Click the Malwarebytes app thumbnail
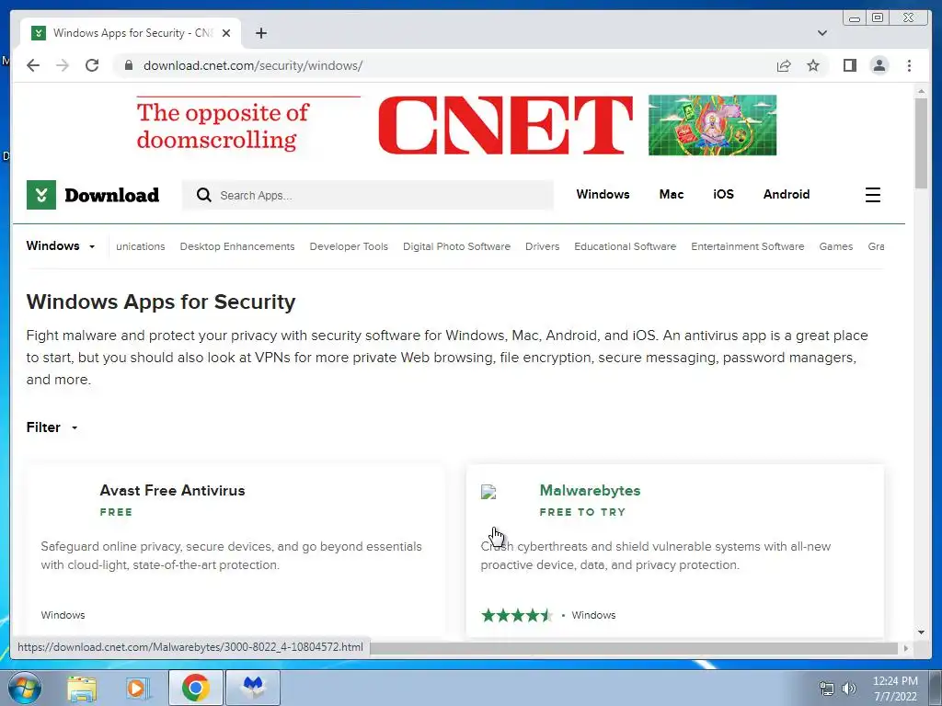The image size is (942, 706). pyautogui.click(x=488, y=493)
